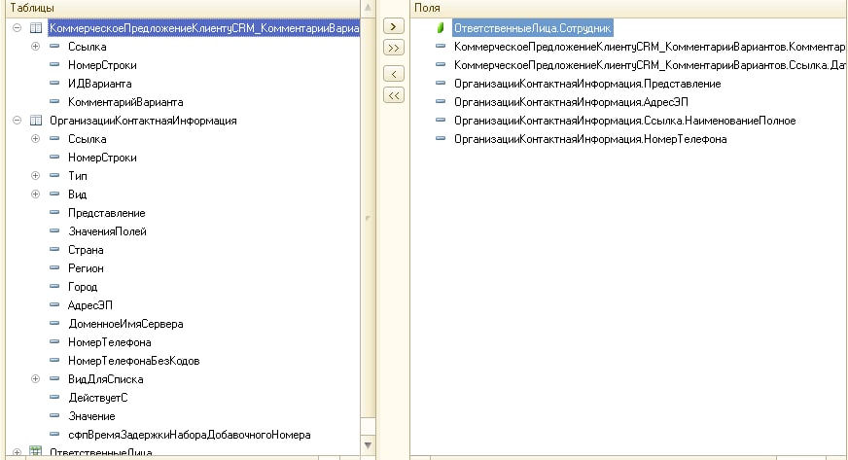Click field icon next to Страна

tap(54, 249)
